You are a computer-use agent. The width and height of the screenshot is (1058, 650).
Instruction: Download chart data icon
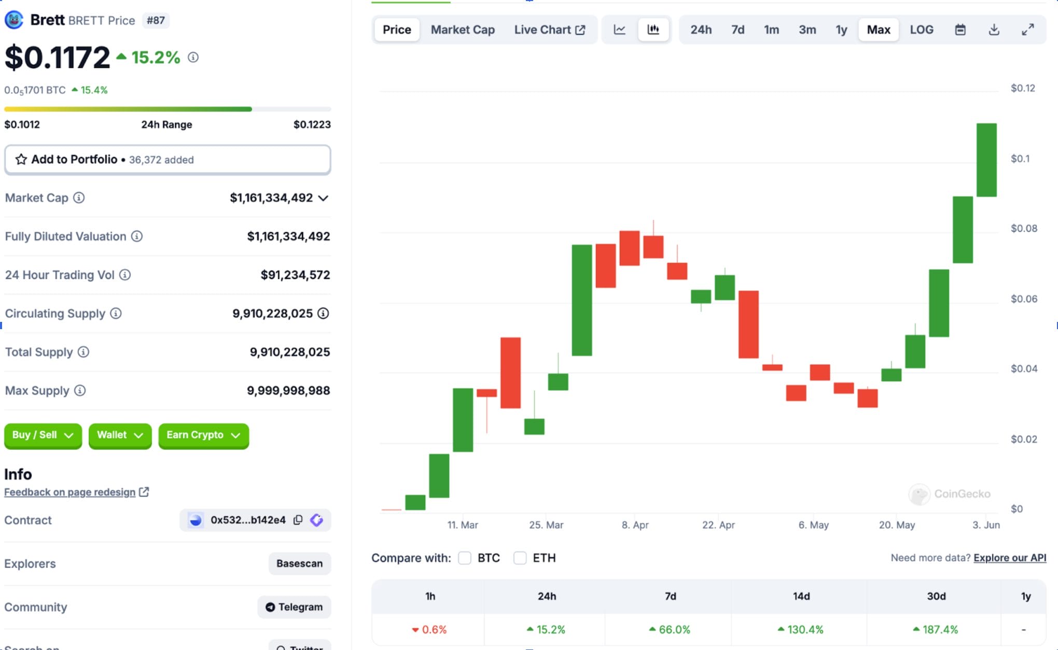(x=994, y=30)
